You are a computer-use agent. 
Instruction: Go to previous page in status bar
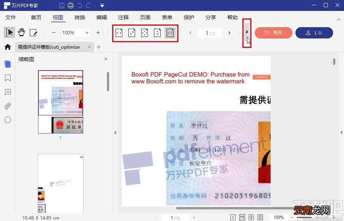point(157,218)
